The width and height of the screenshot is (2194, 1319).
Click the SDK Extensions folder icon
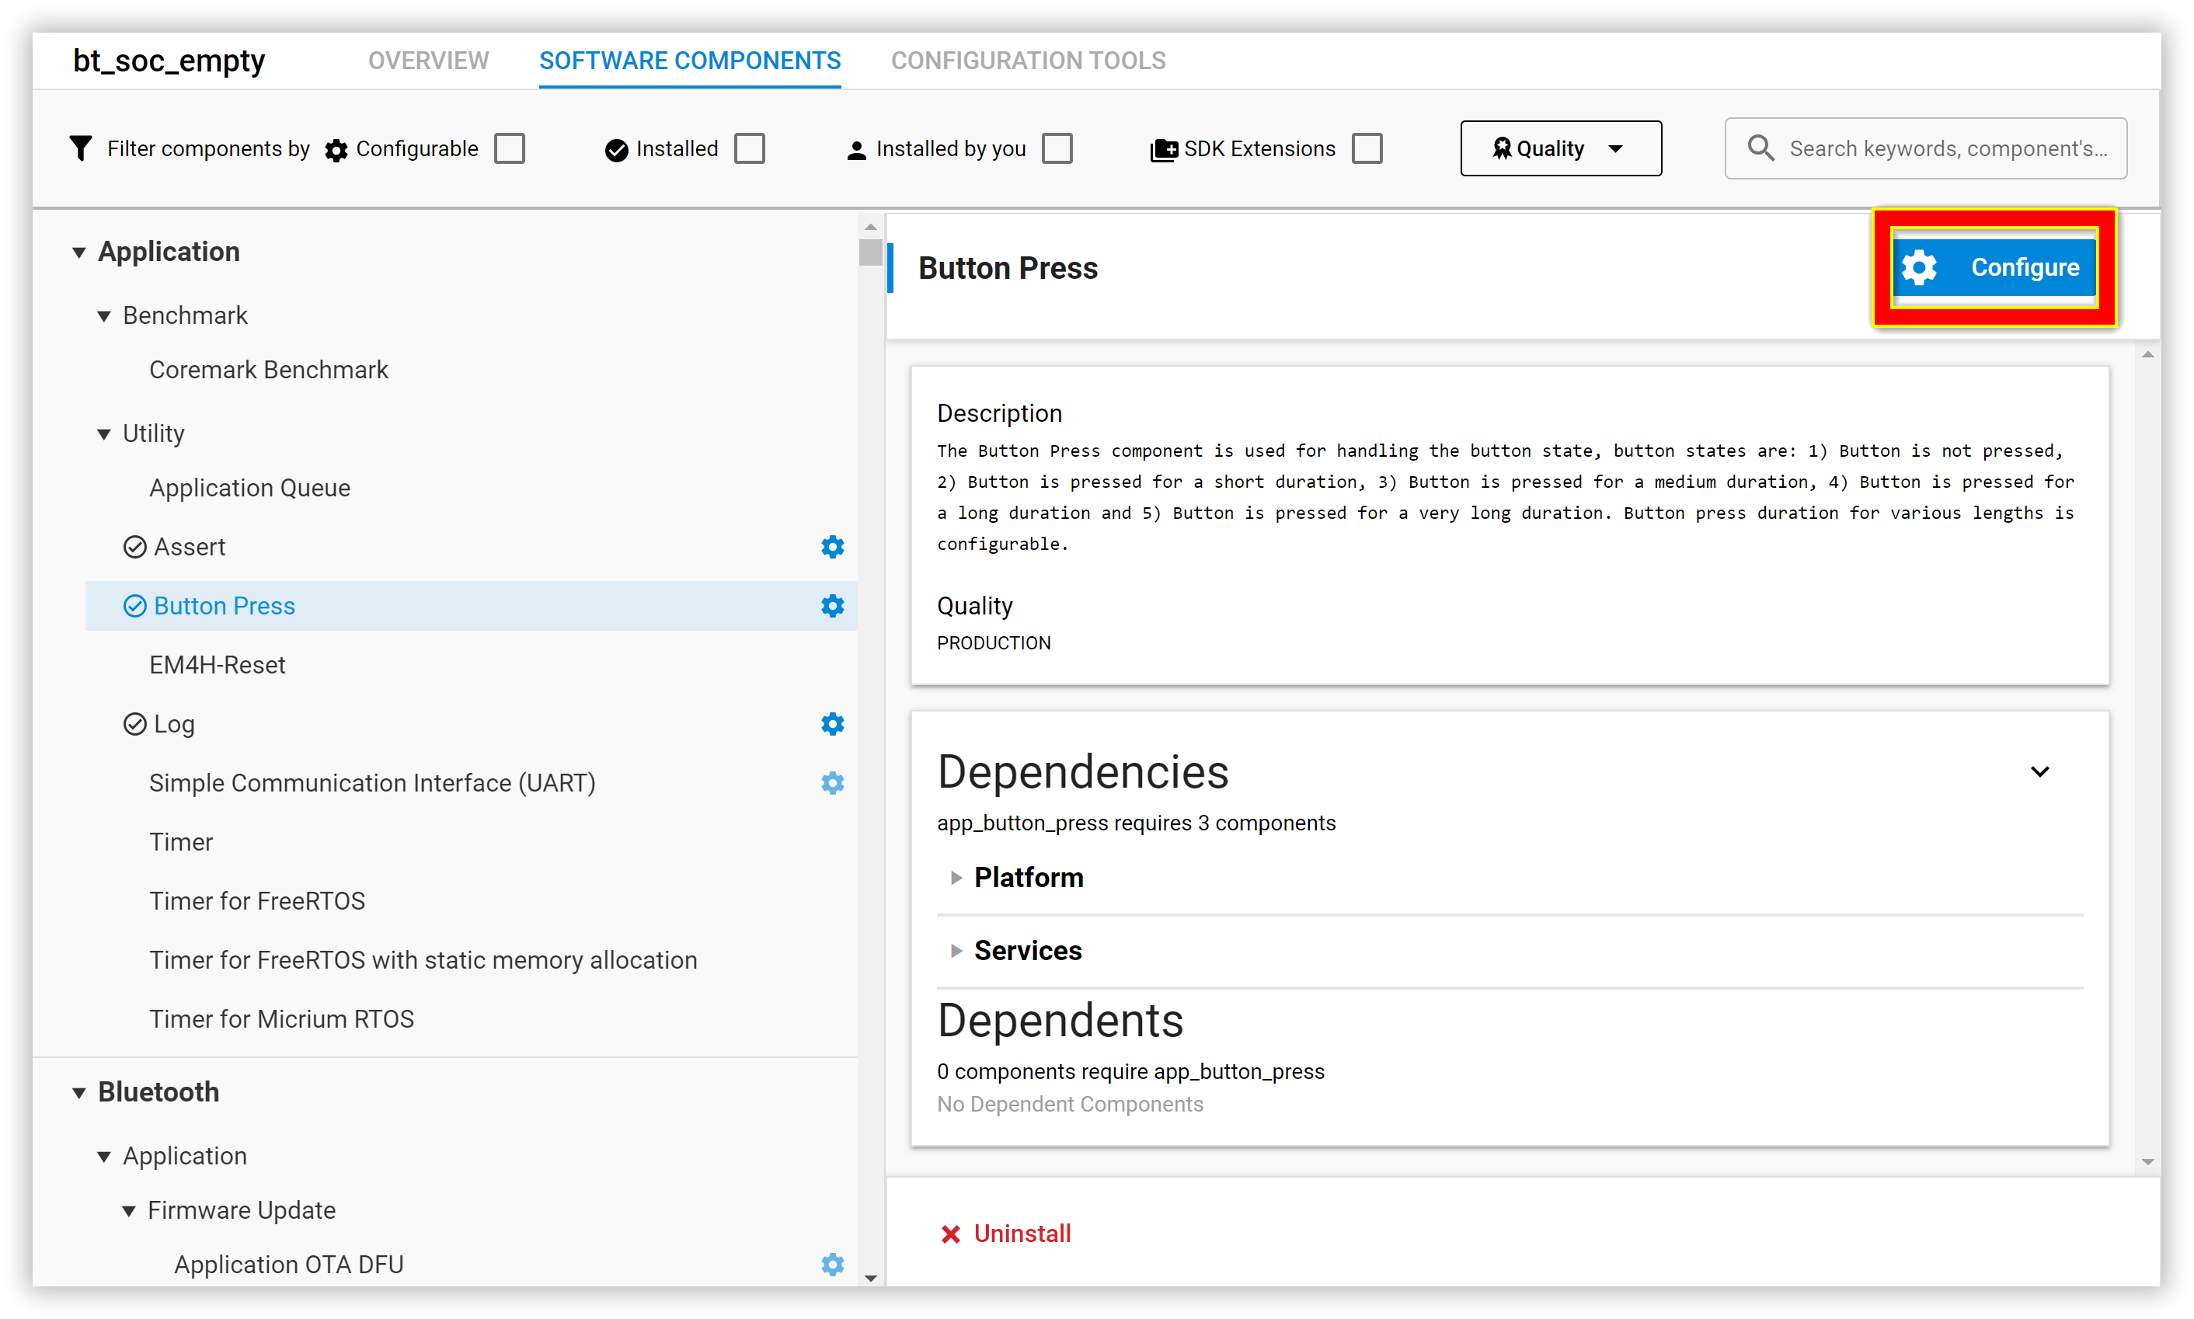click(x=1164, y=150)
